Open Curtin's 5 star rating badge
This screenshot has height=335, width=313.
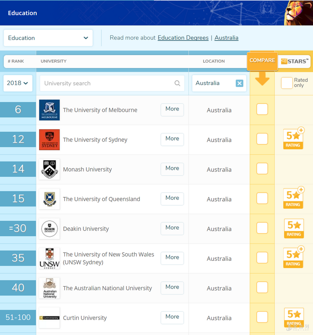[x=294, y=317]
